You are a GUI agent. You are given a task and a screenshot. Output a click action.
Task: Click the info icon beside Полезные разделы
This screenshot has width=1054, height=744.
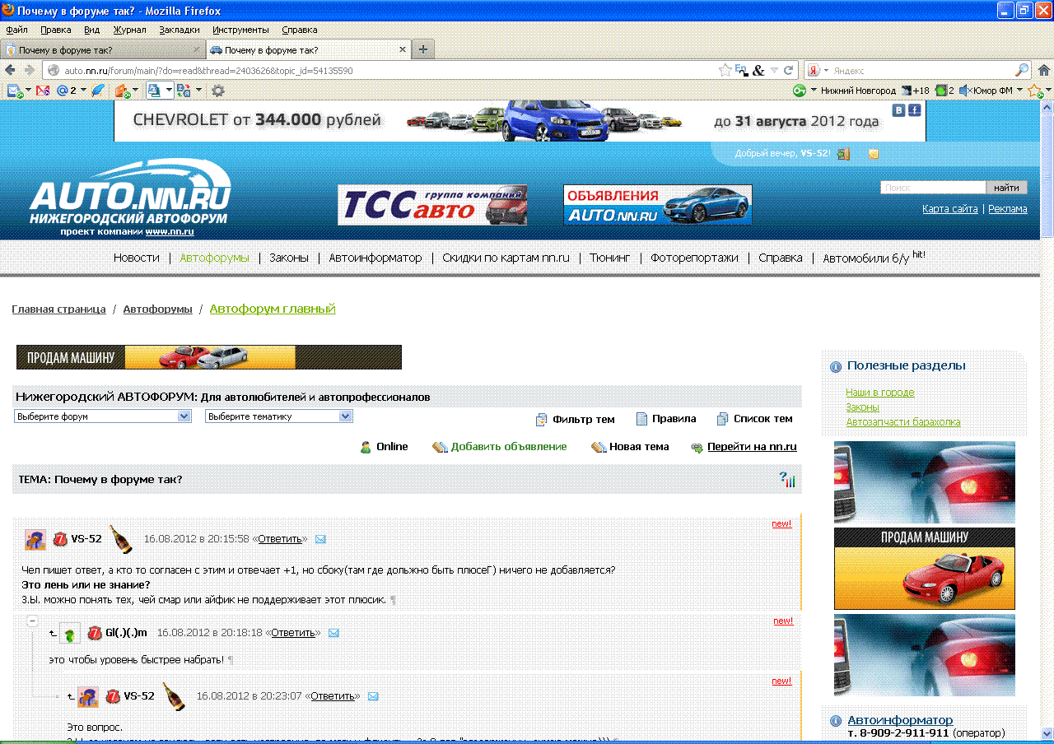point(836,366)
